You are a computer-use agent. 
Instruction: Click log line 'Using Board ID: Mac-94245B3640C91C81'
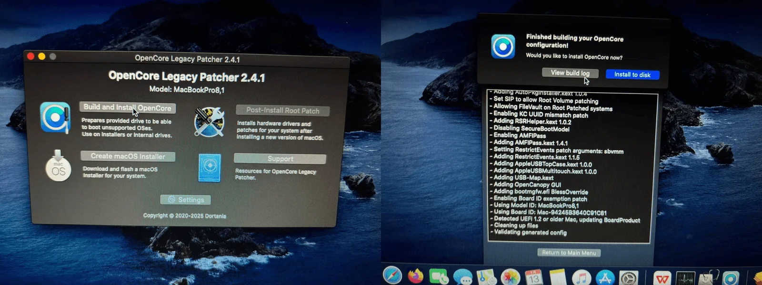(550, 212)
